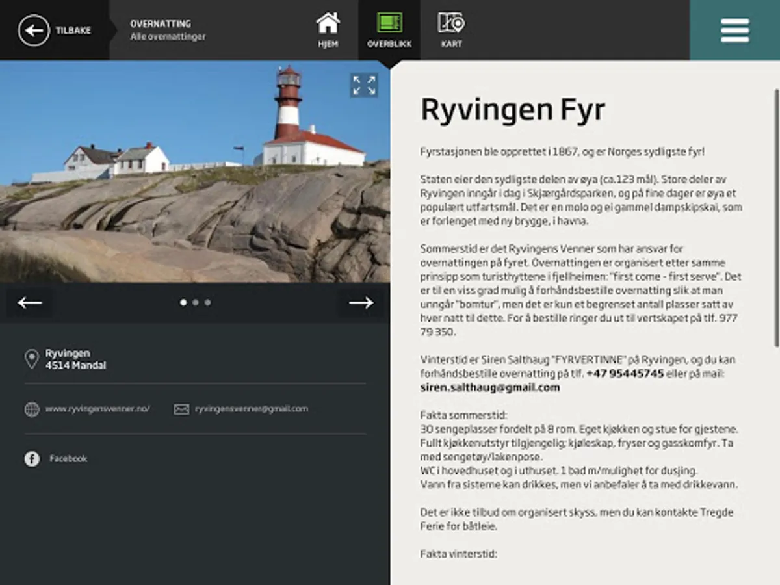Screen dimensions: 780x585
Task: Click the lighthouse photo
Action: pos(195,172)
